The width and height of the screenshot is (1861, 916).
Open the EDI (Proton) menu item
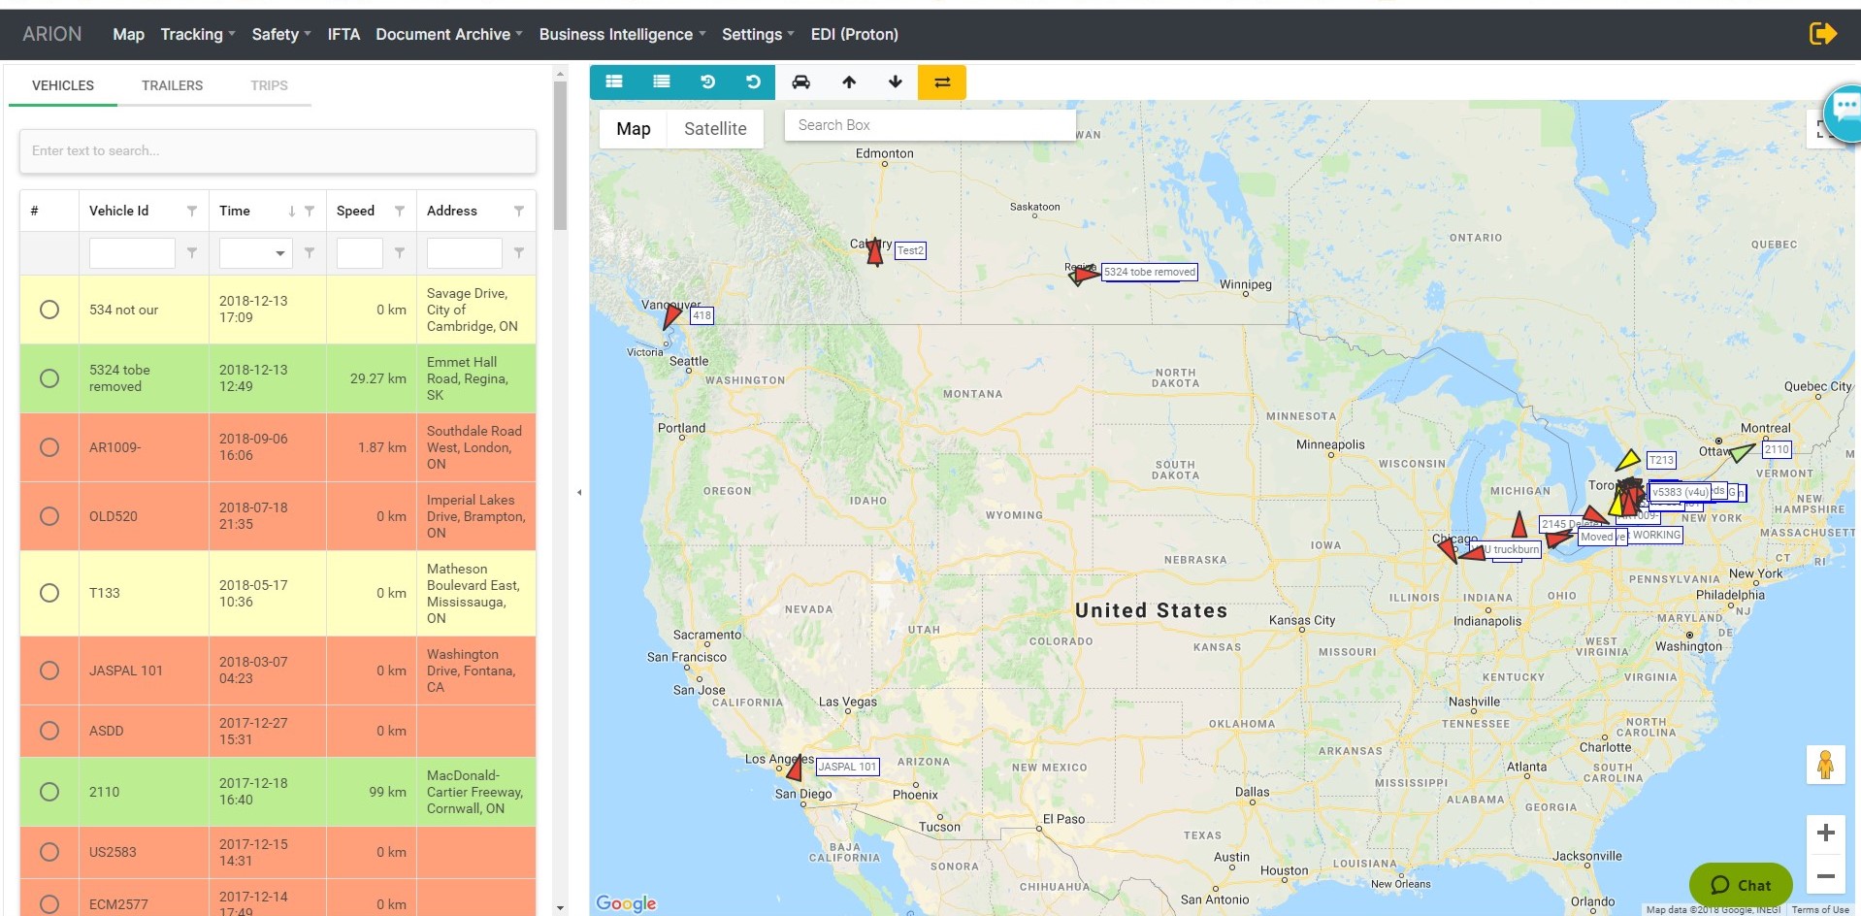pyautogui.click(x=855, y=34)
